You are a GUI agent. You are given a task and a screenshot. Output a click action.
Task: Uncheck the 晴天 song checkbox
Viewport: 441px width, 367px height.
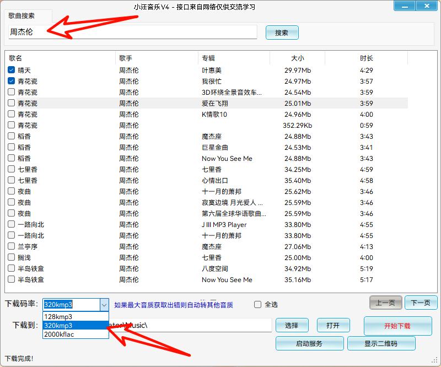click(12, 71)
